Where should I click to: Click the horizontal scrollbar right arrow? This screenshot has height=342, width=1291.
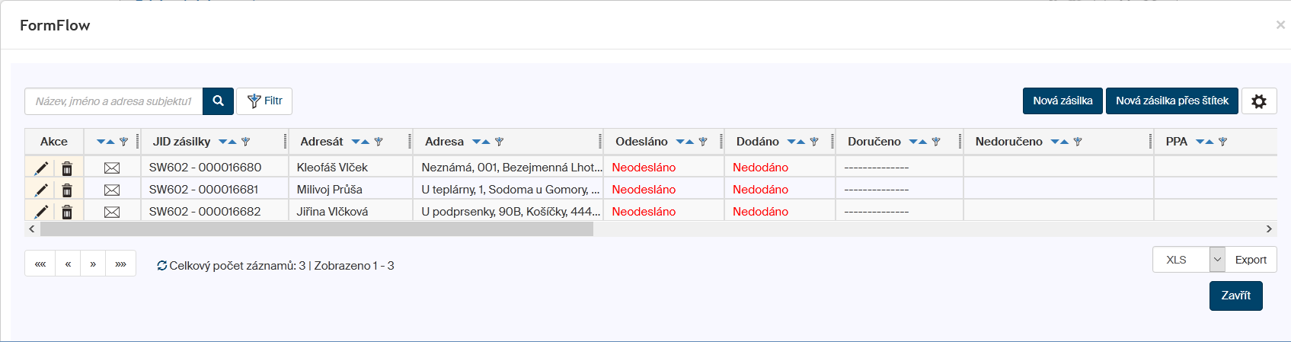tap(1269, 229)
